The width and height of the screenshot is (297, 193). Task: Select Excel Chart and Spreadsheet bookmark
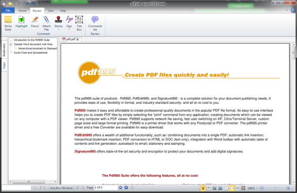click(30, 52)
